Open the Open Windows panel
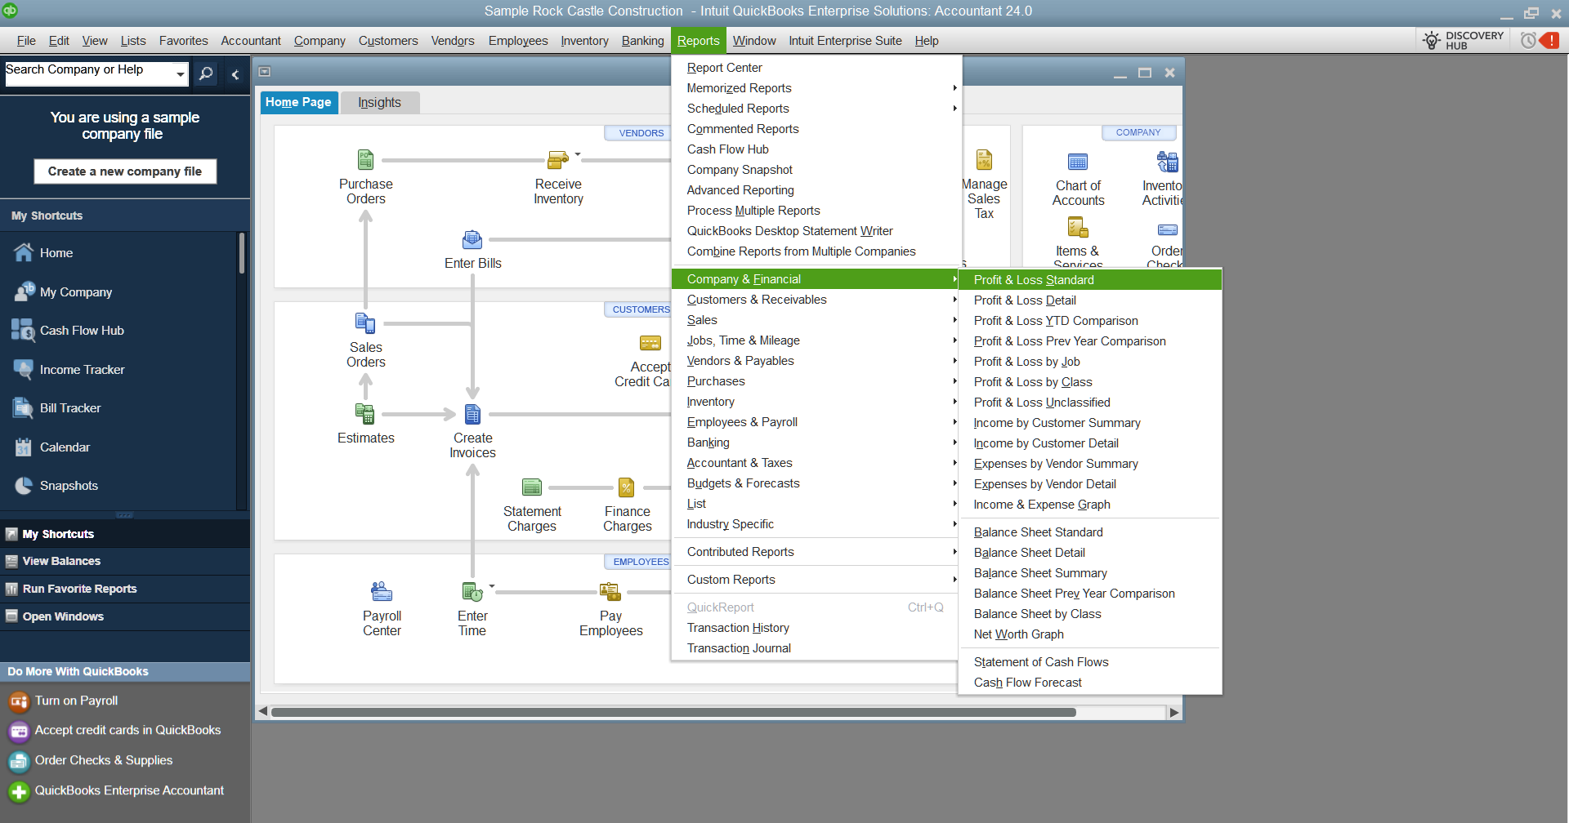This screenshot has width=1569, height=823. (x=125, y=616)
